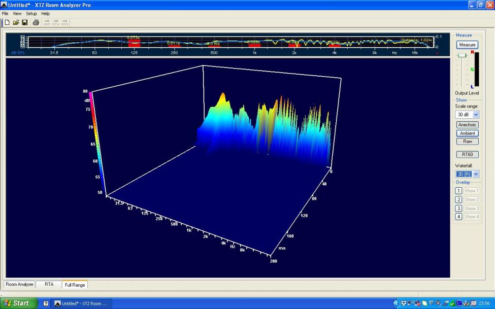The height and width of the screenshot is (309, 495).
Task: Open the Setup menu
Action: pos(31,14)
